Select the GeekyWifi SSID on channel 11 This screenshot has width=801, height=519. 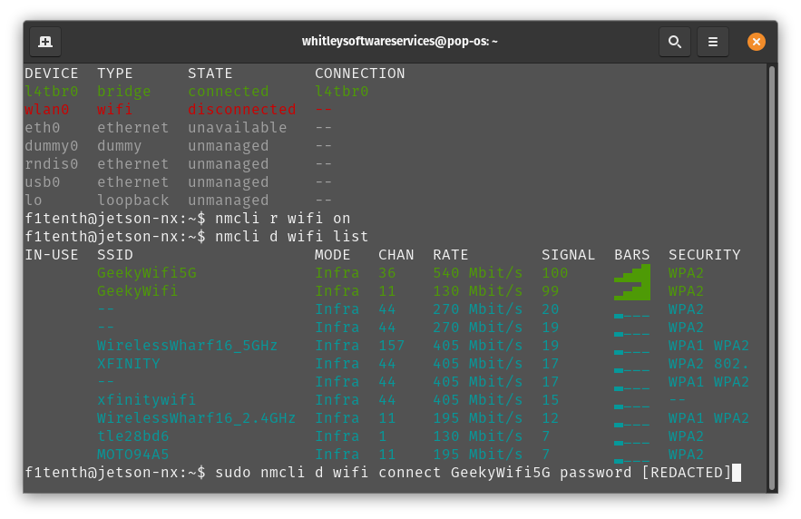click(x=137, y=290)
